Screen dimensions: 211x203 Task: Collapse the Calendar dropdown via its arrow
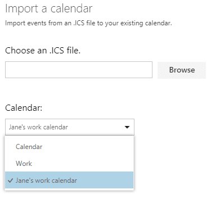127,127
